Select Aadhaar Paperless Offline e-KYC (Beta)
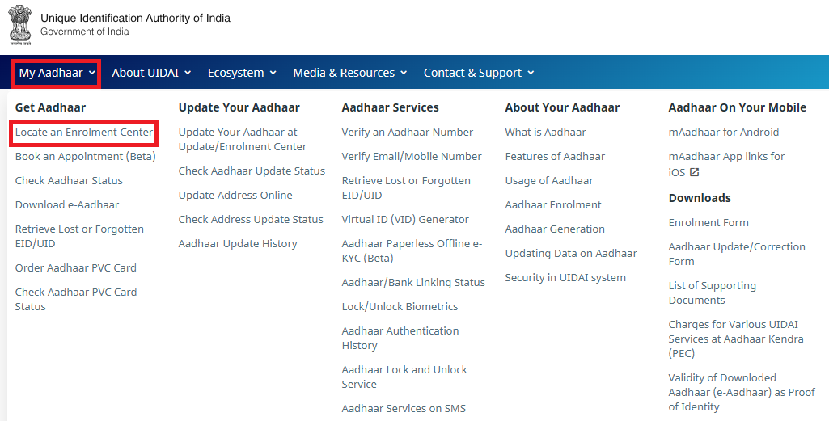The height and width of the screenshot is (421, 829). pyautogui.click(x=412, y=251)
